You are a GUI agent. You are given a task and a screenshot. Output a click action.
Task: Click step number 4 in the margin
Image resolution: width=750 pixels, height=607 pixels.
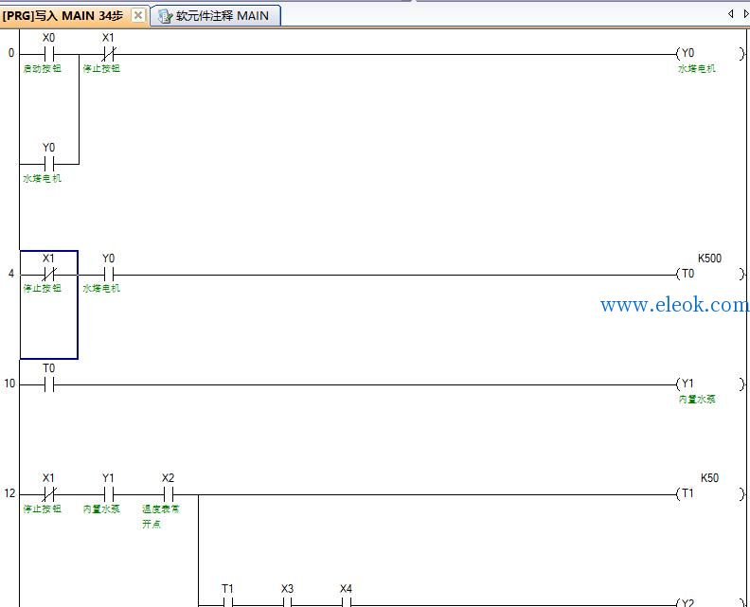click(x=11, y=274)
